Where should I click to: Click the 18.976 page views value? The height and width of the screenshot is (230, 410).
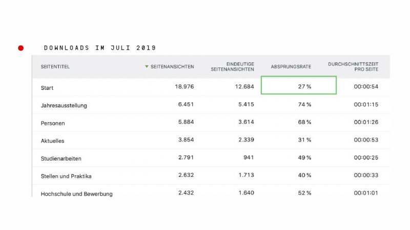coord(183,86)
